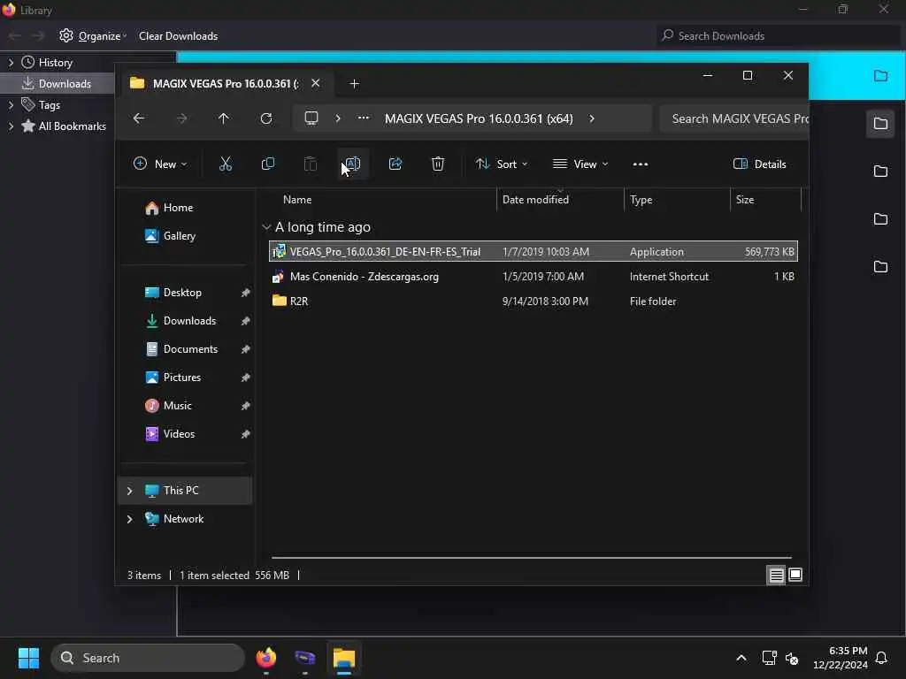
Task: Open the notifications bell icon
Action: (x=882, y=658)
